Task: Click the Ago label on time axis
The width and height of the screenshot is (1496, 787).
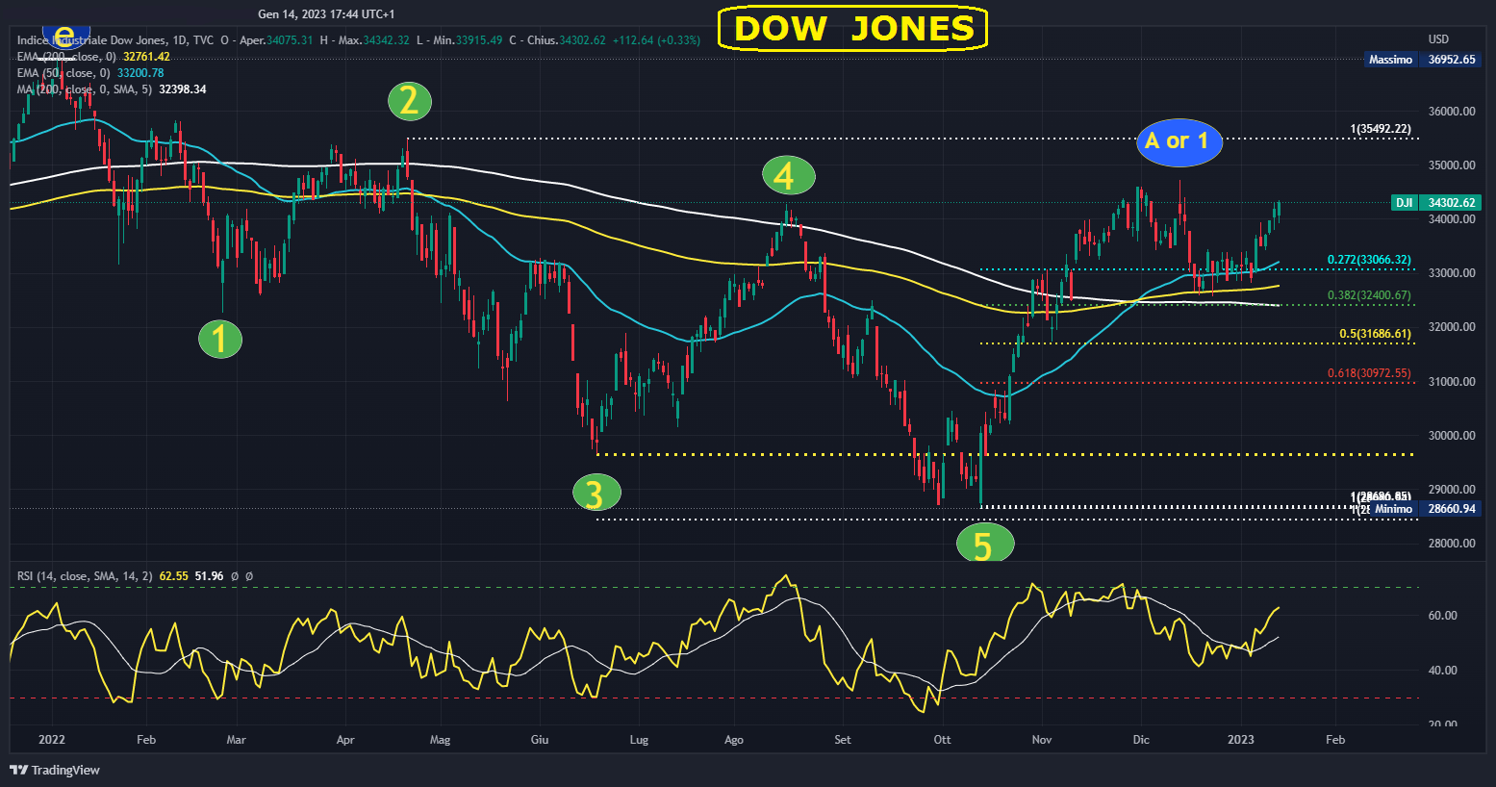Action: [734, 740]
